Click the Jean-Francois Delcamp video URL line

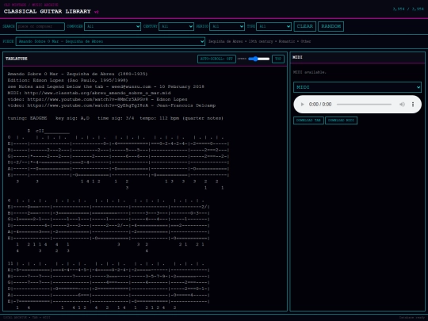[112, 105]
